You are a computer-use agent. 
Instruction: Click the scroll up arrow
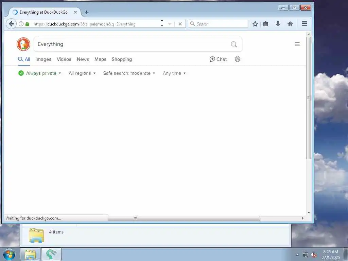click(x=309, y=34)
